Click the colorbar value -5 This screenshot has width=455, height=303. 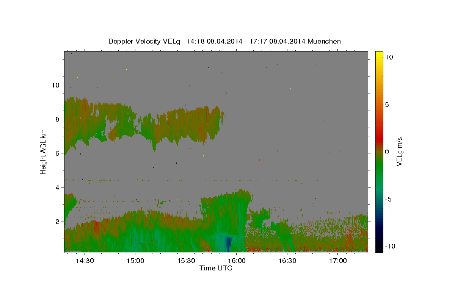coord(388,199)
